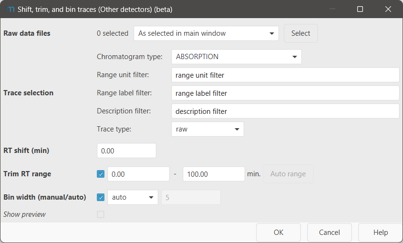The height and width of the screenshot is (243, 403).
Task: Open the Trace type raw dropdown
Action: (207, 129)
